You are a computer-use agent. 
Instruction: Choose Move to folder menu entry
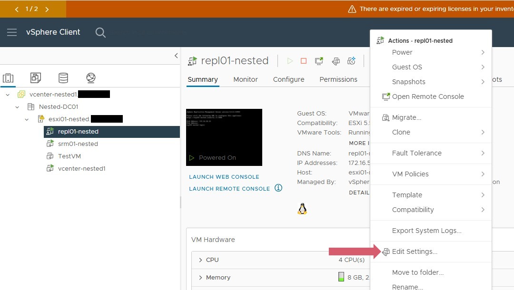point(431,273)
